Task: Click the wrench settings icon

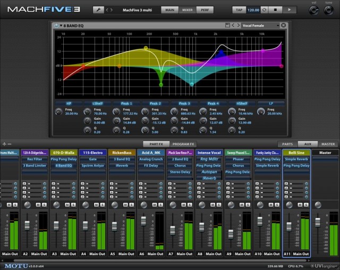Action: click(x=99, y=10)
